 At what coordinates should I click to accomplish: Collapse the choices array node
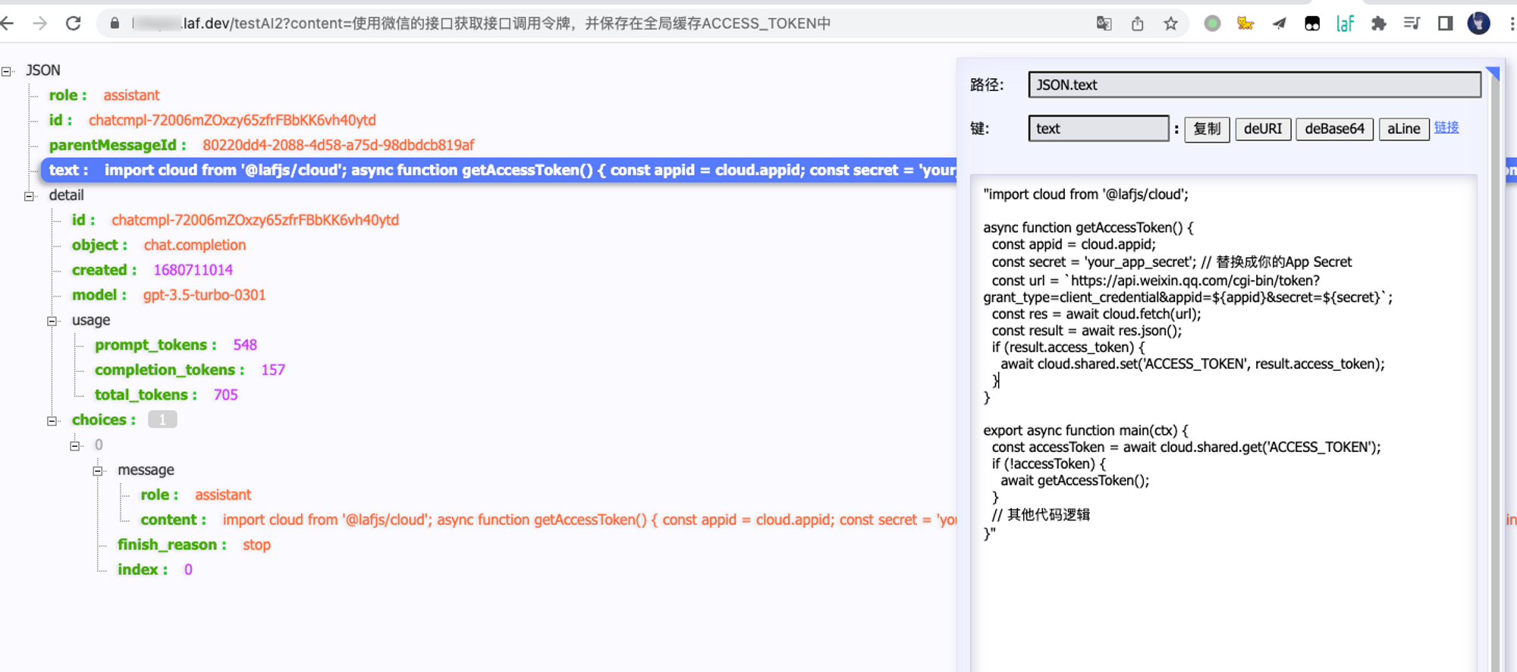[x=52, y=421]
